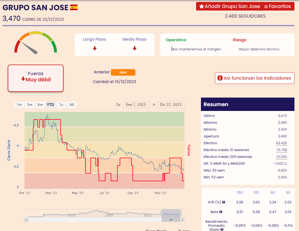299x231 pixels.
Task: Open the Beta info tooltip icon
Action: [221, 212]
